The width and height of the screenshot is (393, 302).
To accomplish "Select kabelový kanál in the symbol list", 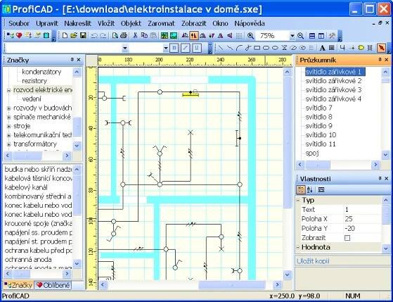I will pos(26,187).
